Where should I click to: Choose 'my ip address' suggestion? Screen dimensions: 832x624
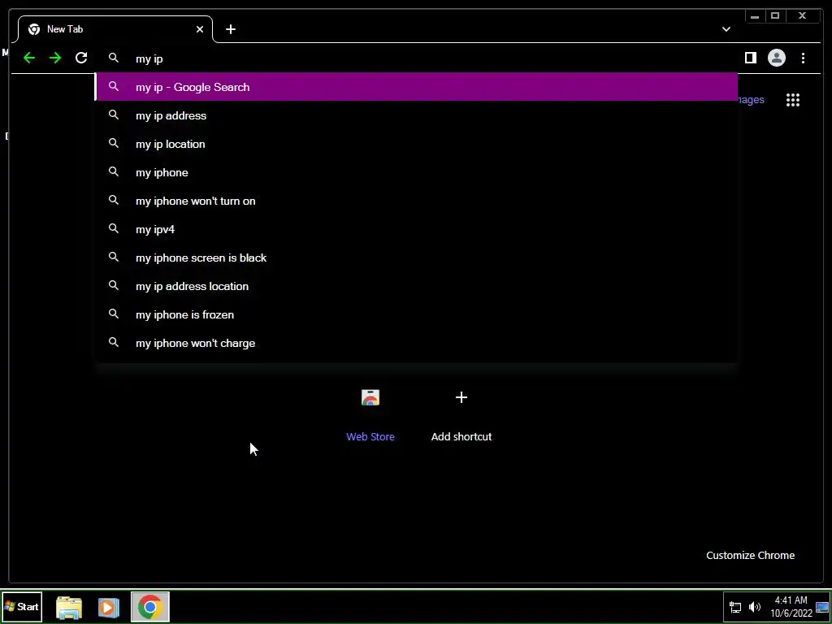[x=417, y=115]
